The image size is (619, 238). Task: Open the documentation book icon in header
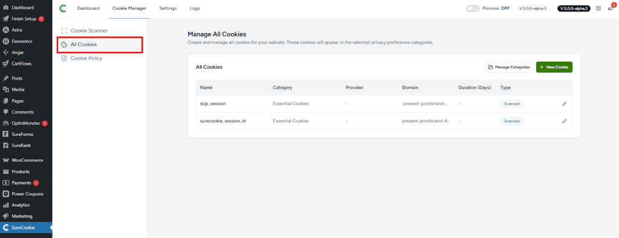pyautogui.click(x=598, y=8)
